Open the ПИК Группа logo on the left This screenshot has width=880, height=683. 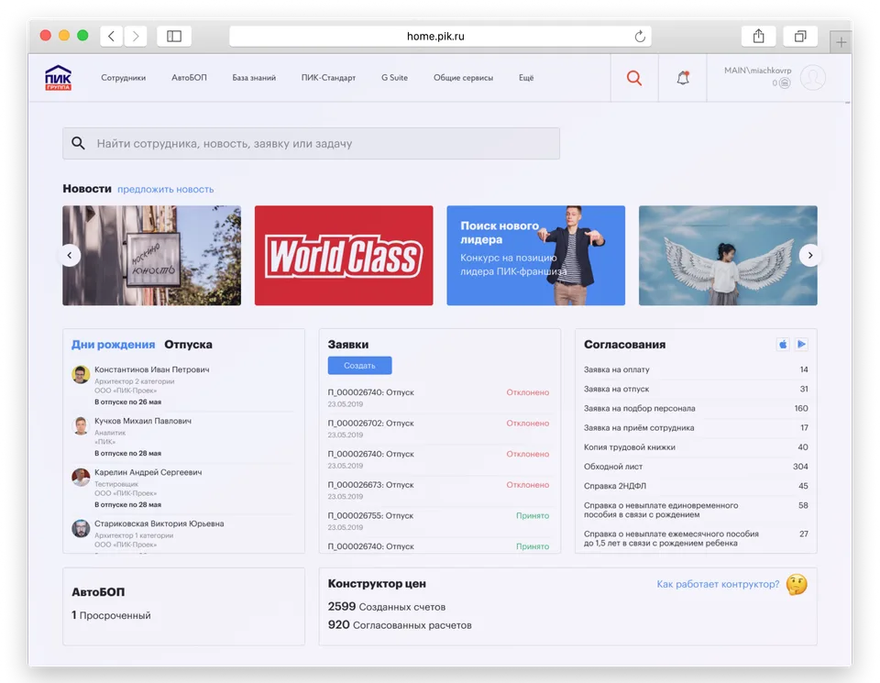[57, 77]
